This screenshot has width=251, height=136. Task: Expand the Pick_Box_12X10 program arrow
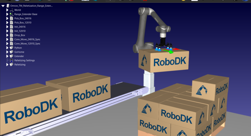(7, 22)
